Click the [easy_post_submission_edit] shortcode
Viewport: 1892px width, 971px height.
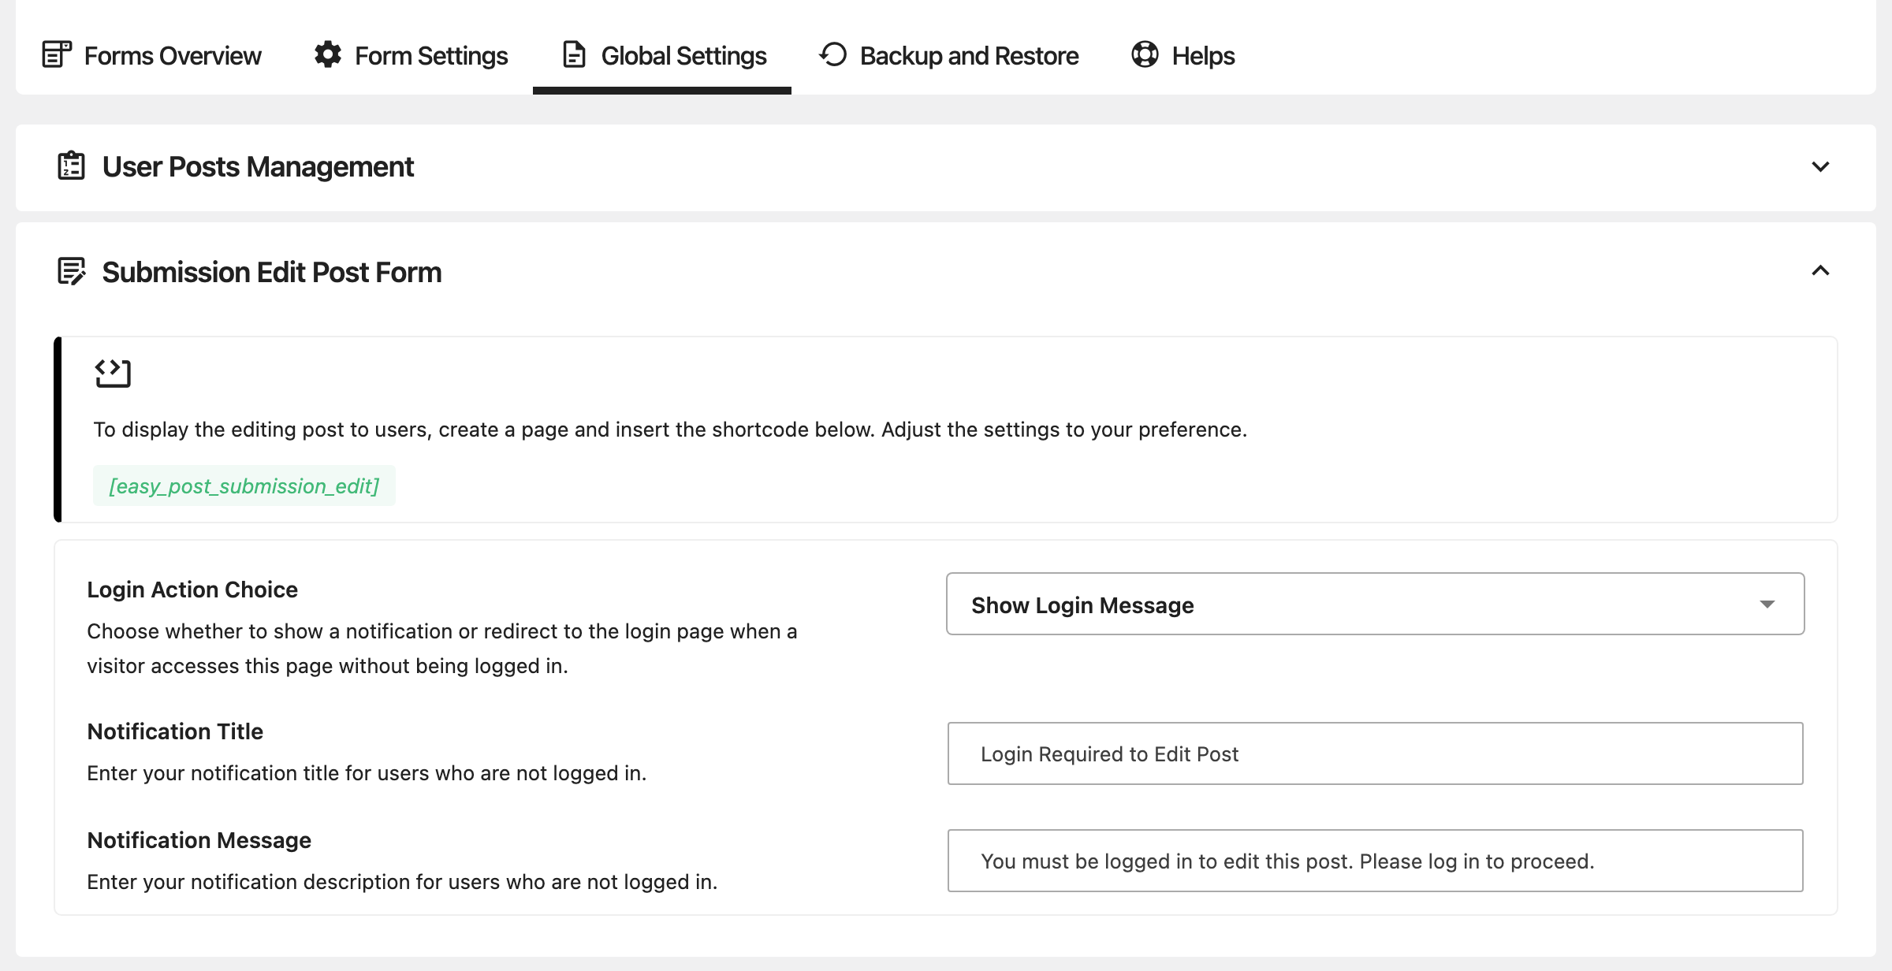click(244, 485)
